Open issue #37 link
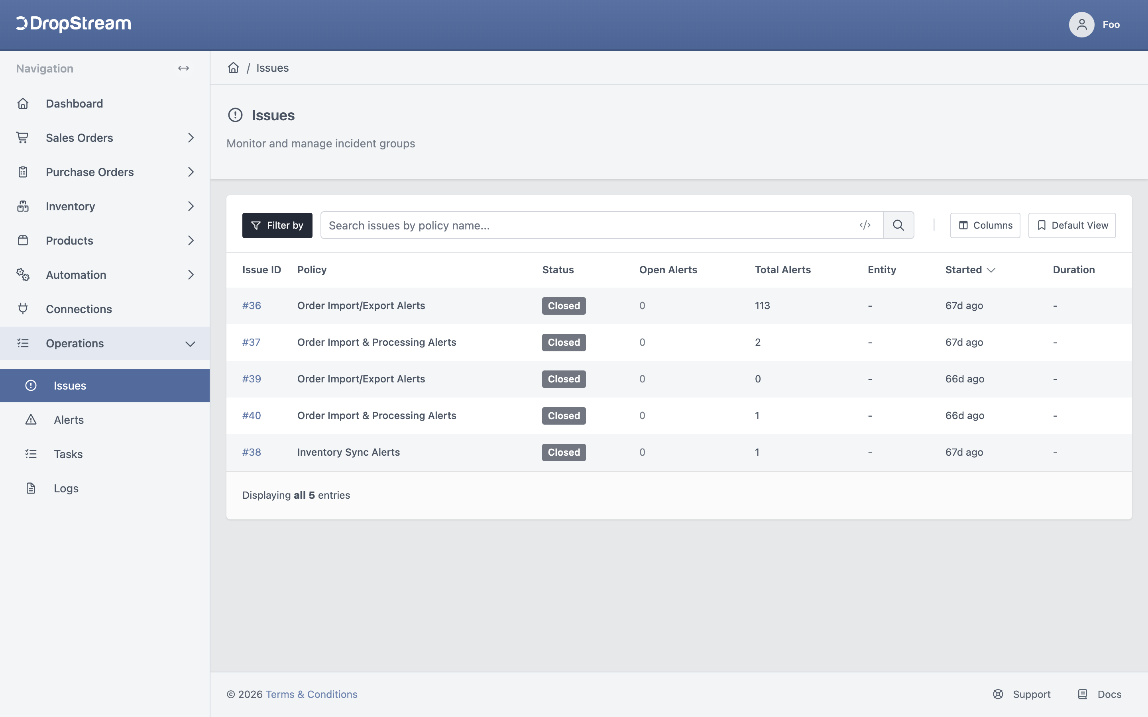This screenshot has width=1148, height=717. pyautogui.click(x=252, y=343)
